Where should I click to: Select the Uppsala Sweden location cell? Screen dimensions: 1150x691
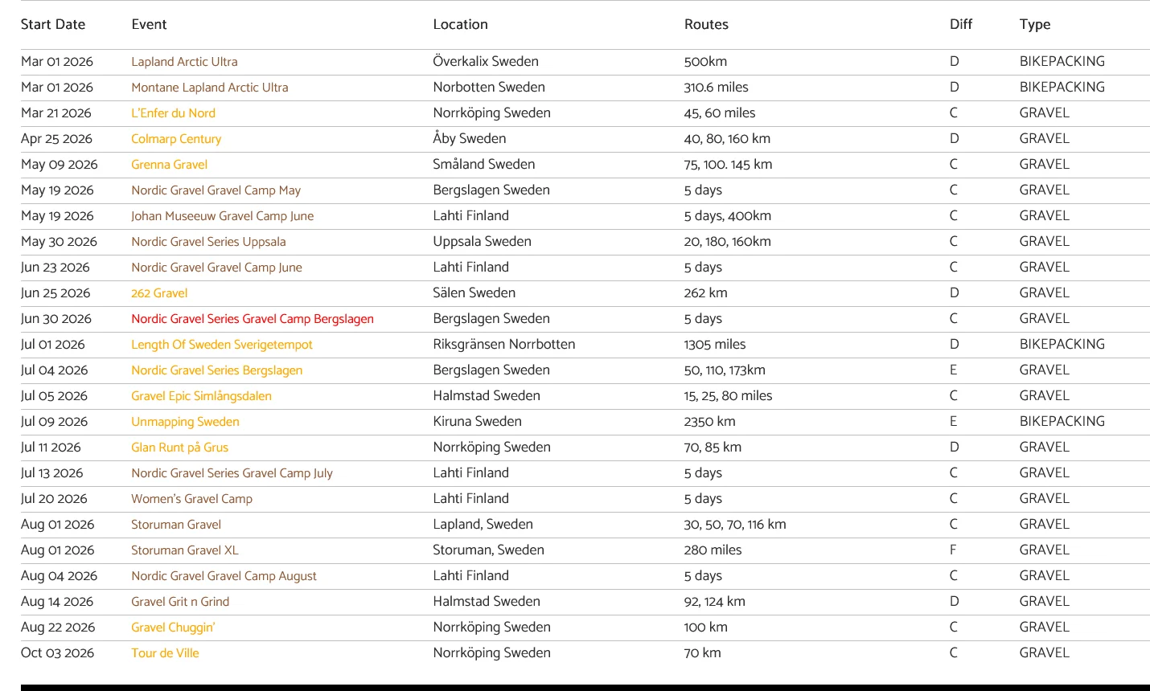[x=482, y=242]
